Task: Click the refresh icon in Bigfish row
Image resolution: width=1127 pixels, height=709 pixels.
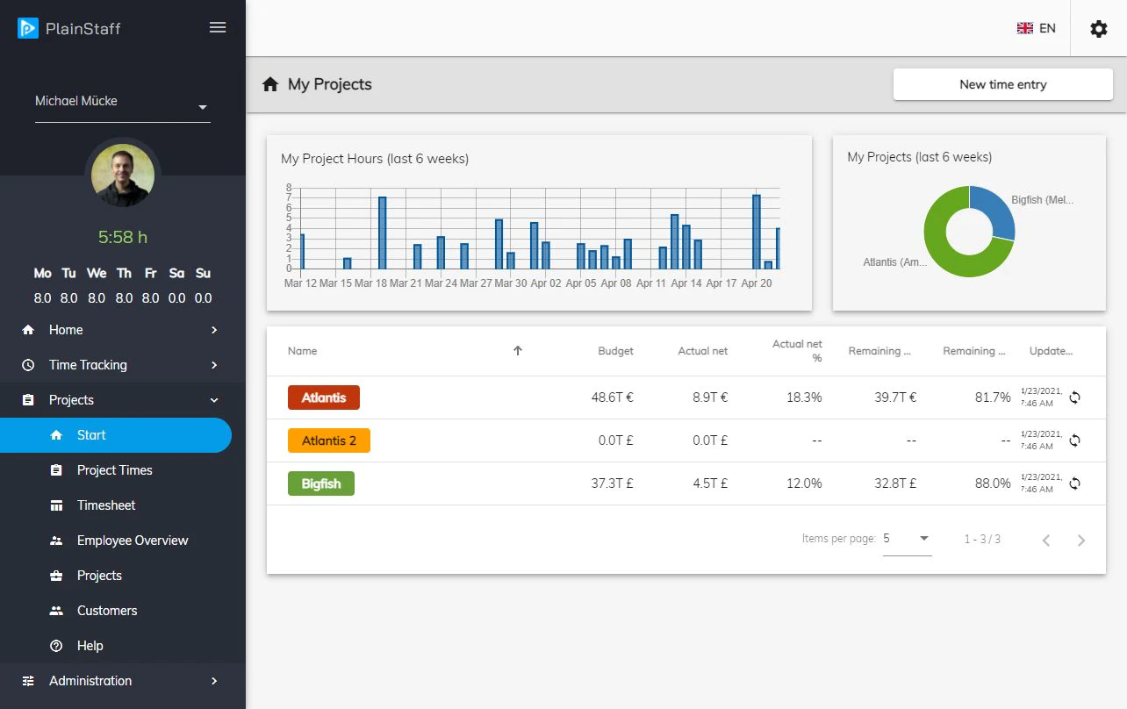Action: pos(1074,483)
